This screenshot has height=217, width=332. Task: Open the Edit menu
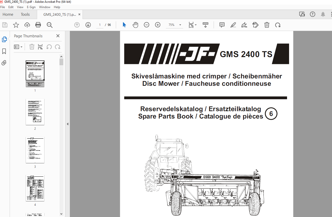(x=11, y=7)
